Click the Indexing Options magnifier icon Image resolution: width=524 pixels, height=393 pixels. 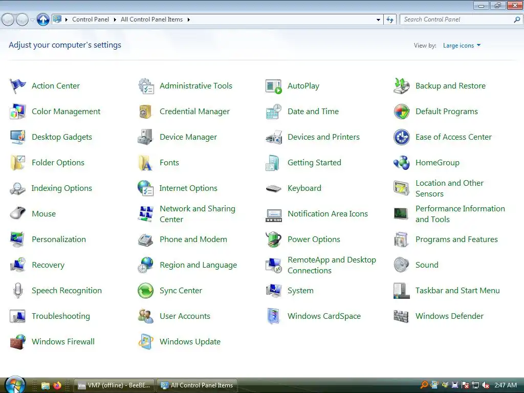(18, 188)
